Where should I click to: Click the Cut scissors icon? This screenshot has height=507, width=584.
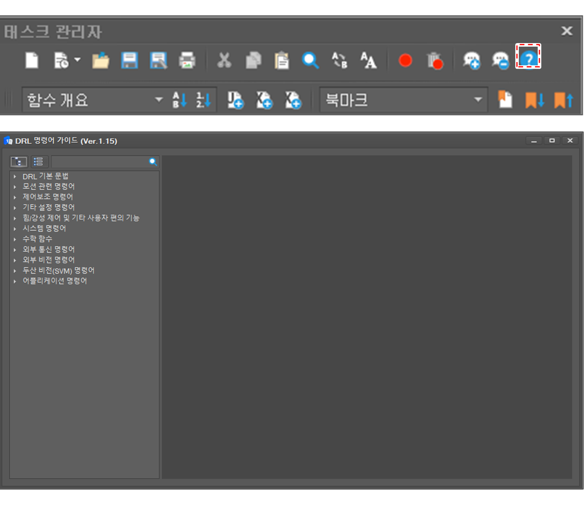(224, 60)
